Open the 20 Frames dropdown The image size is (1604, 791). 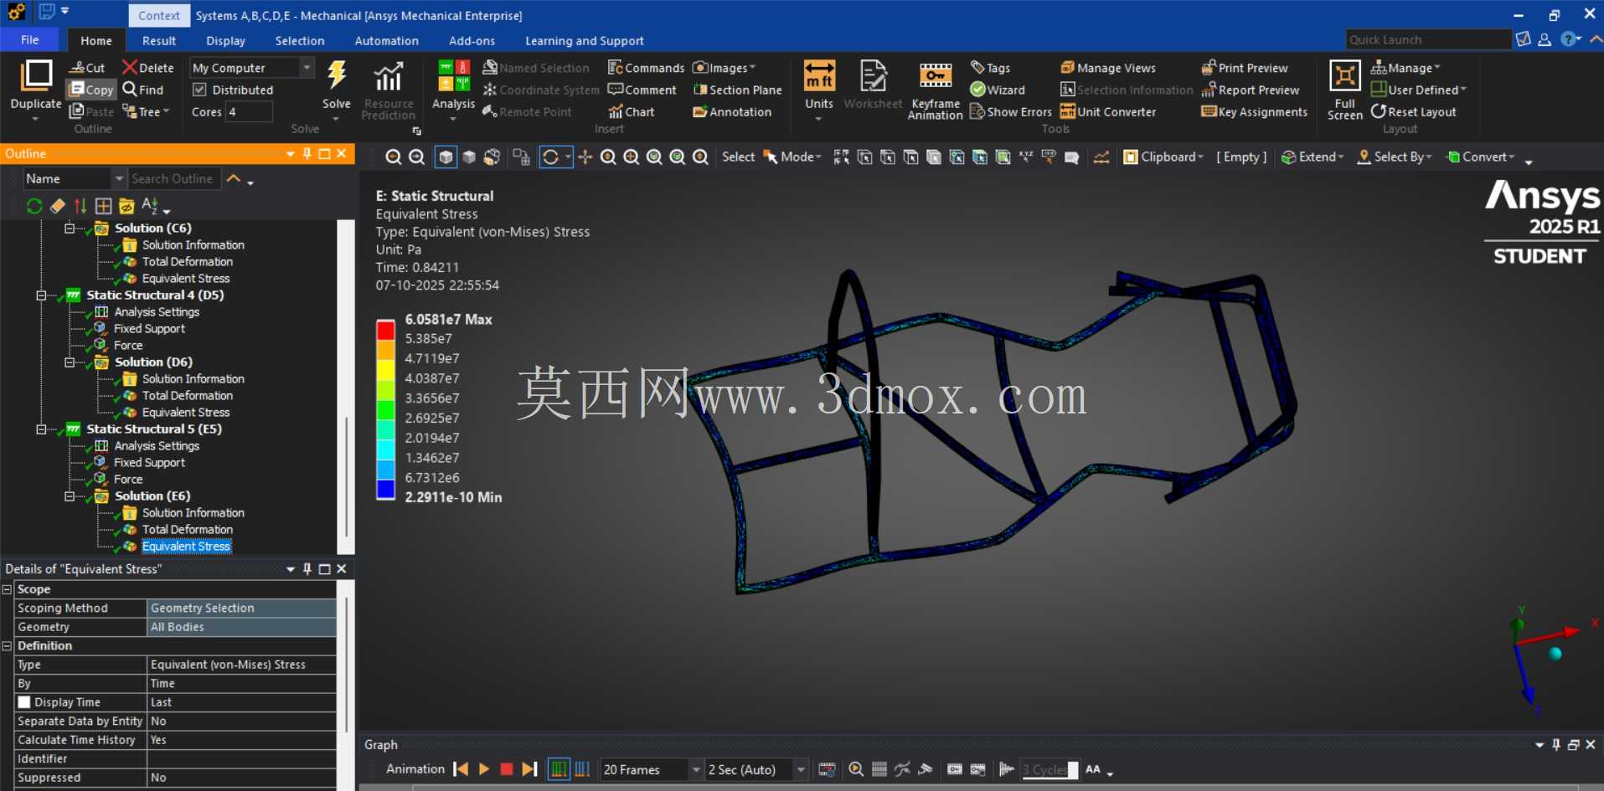695,769
